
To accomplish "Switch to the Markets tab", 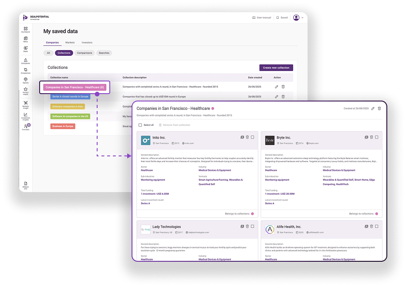I will point(70,42).
